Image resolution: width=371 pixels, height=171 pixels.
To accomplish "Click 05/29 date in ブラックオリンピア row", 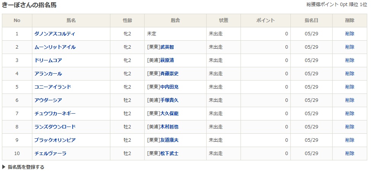I will coord(311,140).
